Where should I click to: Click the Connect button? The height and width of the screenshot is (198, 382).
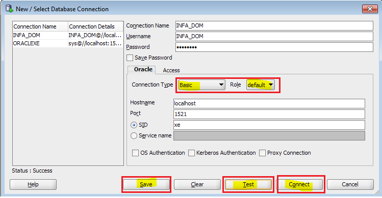pyautogui.click(x=299, y=184)
